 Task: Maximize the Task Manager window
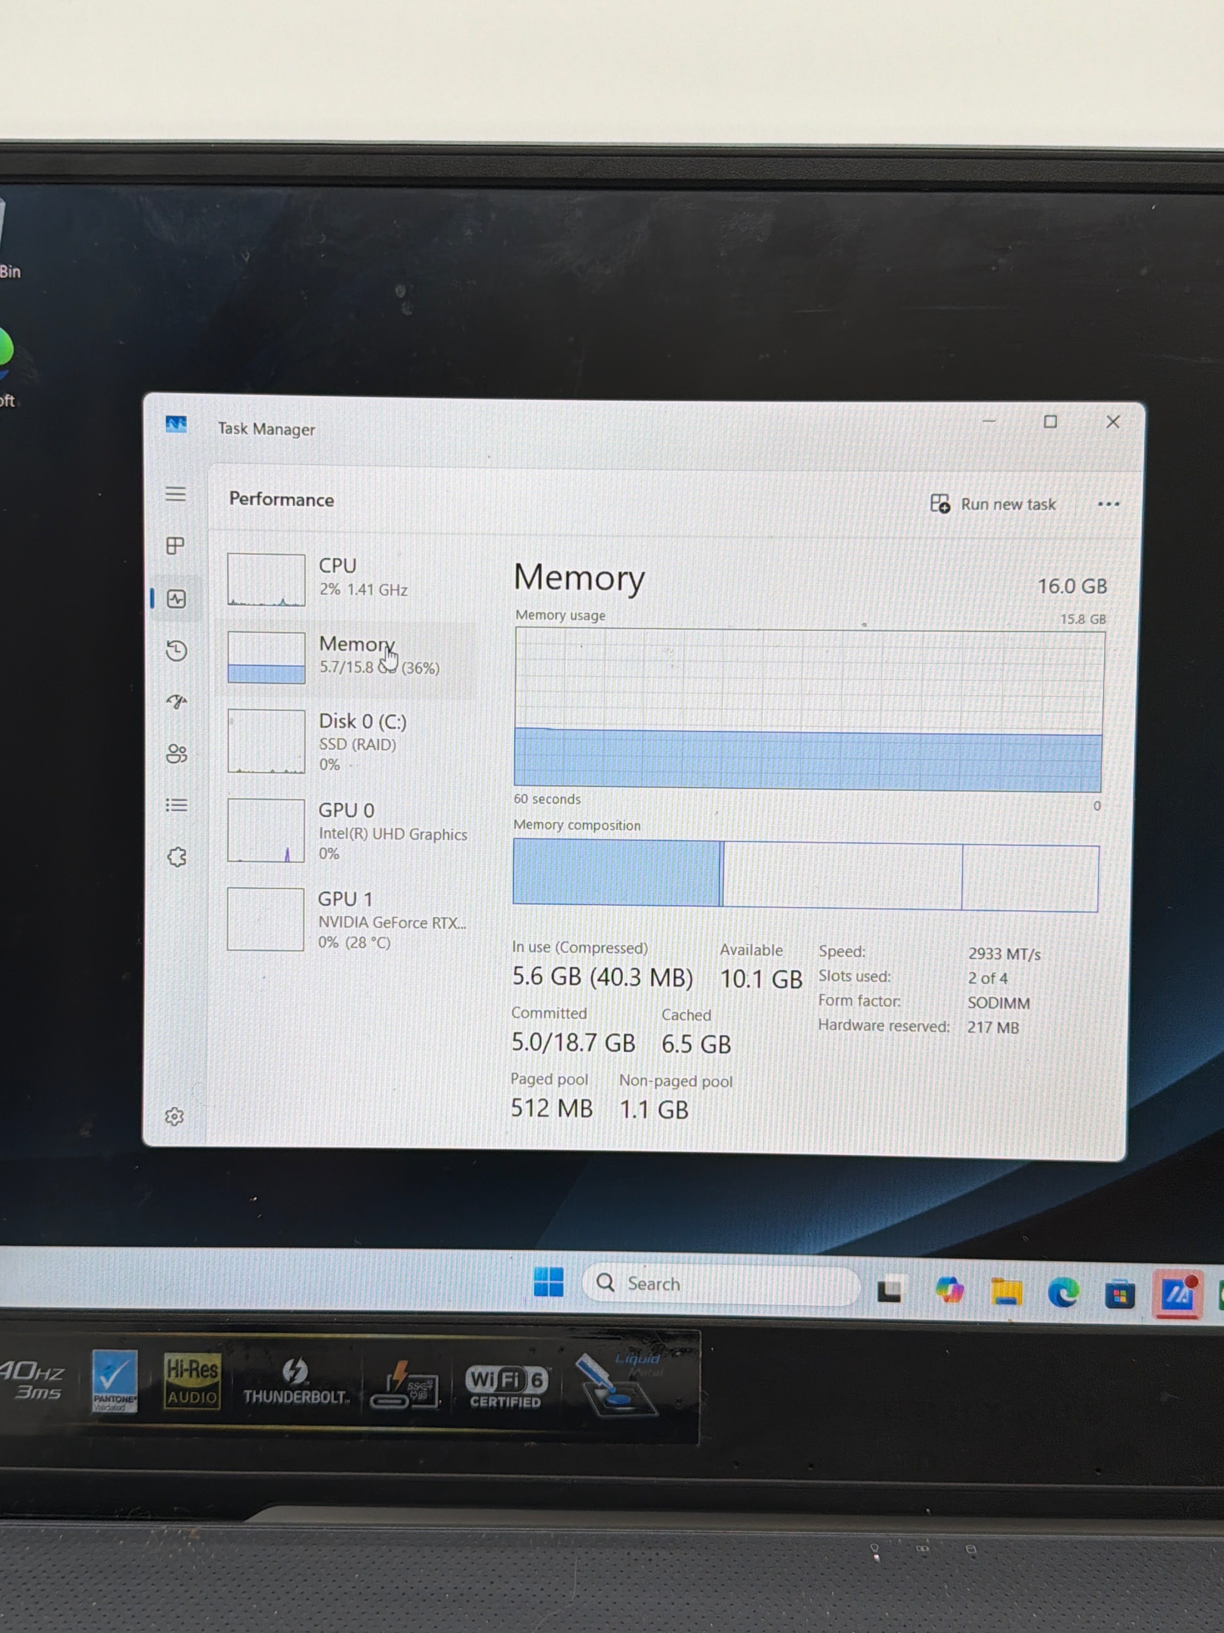tap(1050, 422)
